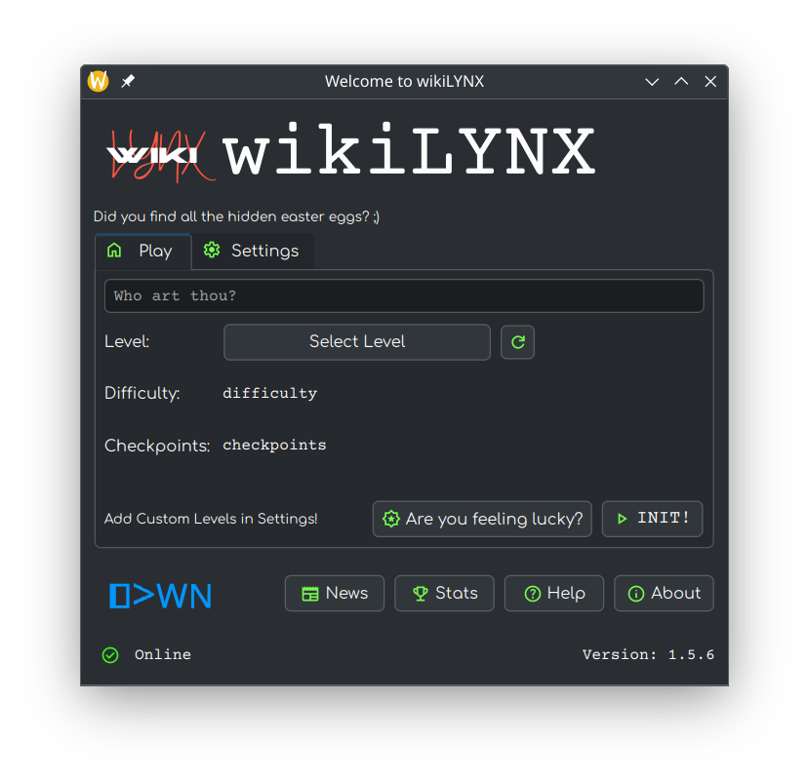This screenshot has height=780, width=808.
Task: Click the refresh levels icon button
Action: pyautogui.click(x=517, y=342)
